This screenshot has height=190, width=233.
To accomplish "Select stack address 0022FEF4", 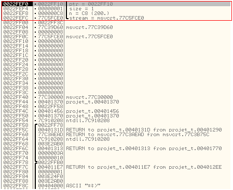I will [16, 9].
